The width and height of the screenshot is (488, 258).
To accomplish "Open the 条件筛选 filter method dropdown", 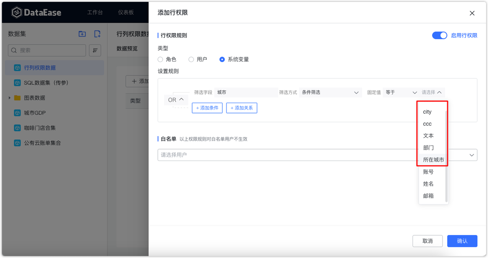I will pos(330,92).
